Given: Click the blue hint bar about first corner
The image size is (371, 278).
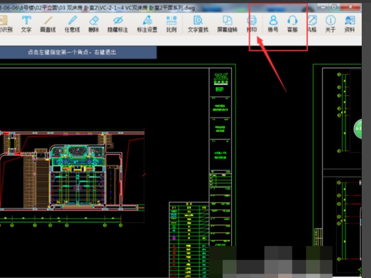Looking at the screenshot, I should [x=78, y=53].
